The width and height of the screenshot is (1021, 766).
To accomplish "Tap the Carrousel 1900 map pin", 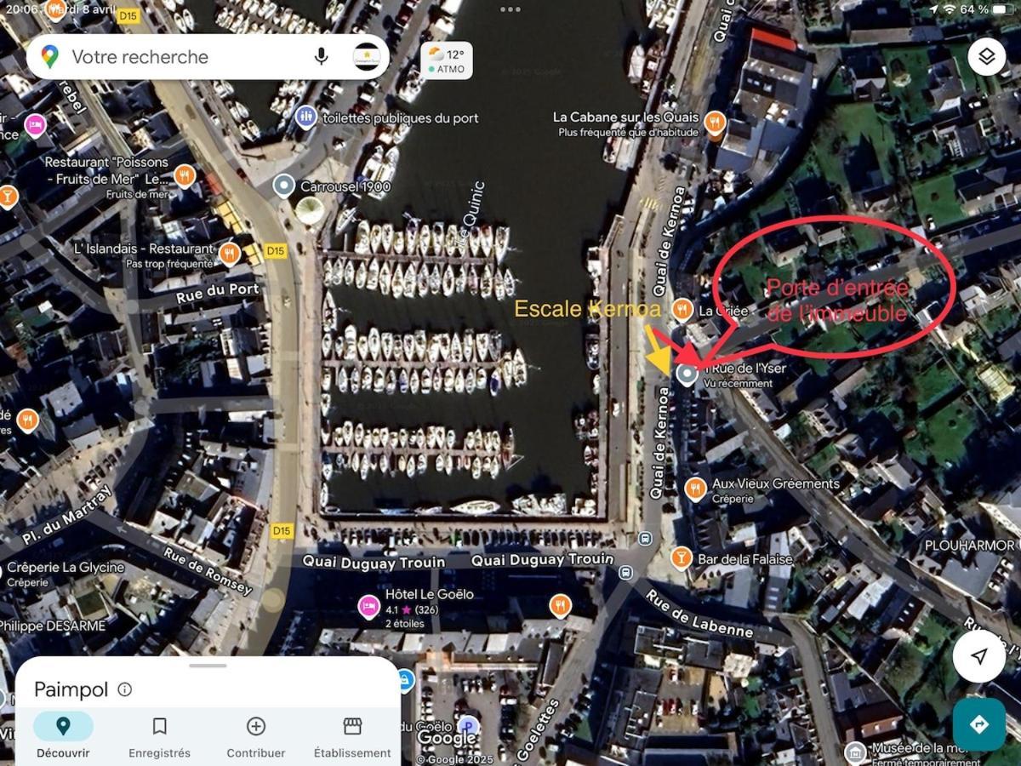I will point(283,186).
